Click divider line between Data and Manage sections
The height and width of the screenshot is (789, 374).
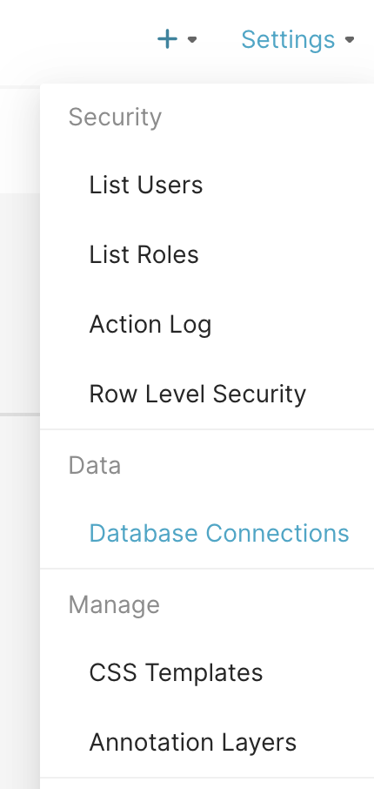(207, 569)
